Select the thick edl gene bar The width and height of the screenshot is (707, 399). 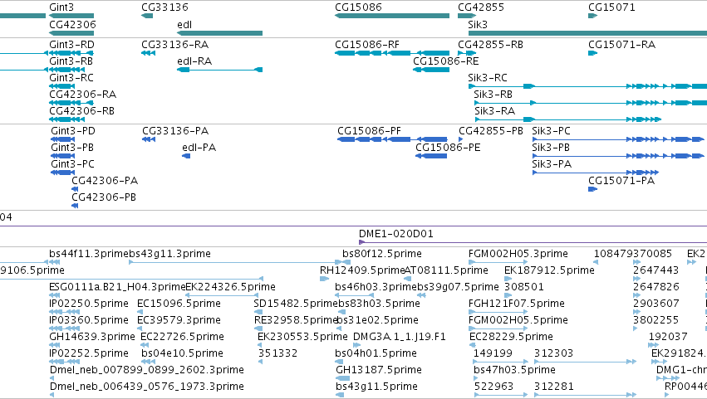pos(219,33)
